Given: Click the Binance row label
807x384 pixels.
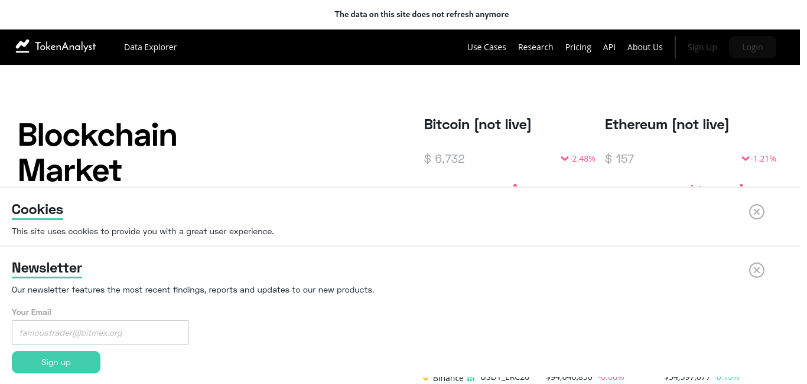Looking at the screenshot, I should [448, 378].
